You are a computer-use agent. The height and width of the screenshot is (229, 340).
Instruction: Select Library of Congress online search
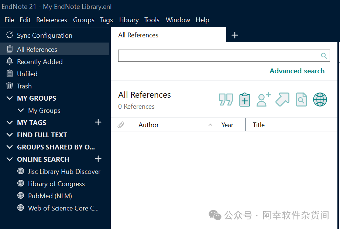pos(56,183)
